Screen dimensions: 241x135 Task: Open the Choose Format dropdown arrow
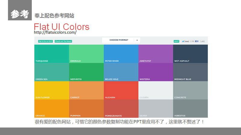click(x=137, y=40)
